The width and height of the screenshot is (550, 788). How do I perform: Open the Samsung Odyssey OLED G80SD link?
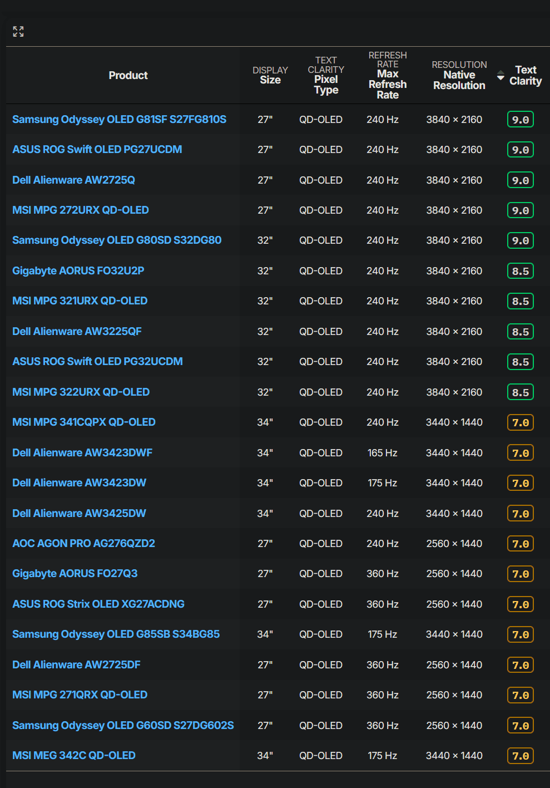pos(117,240)
